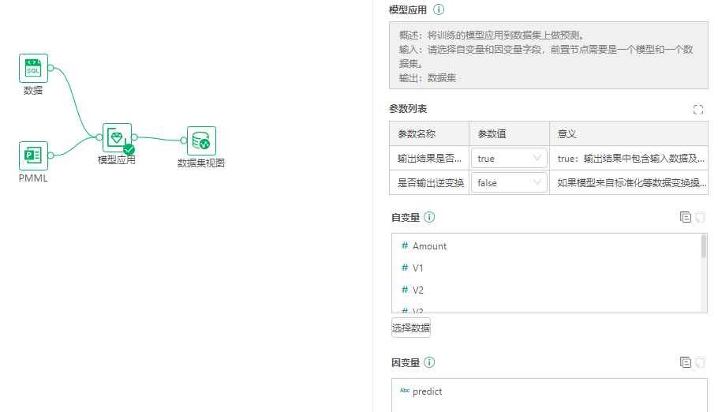Image resolution: width=718 pixels, height=412 pixels.
Task: Click the info icon next to 因变量
Action: [430, 362]
